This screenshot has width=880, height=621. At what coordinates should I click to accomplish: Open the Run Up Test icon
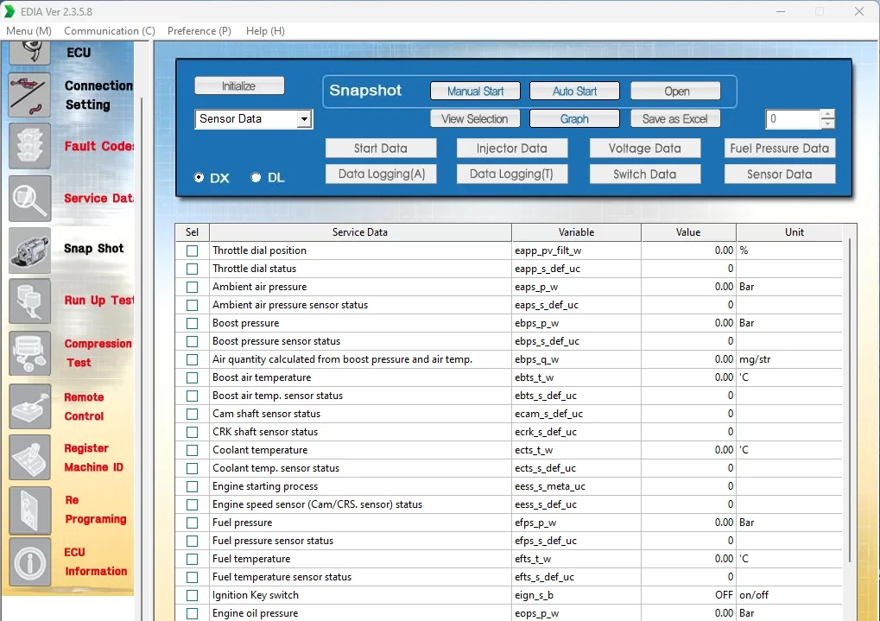[x=30, y=301]
